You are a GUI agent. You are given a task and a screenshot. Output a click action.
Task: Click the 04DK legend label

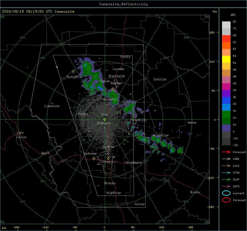tap(236, 159)
